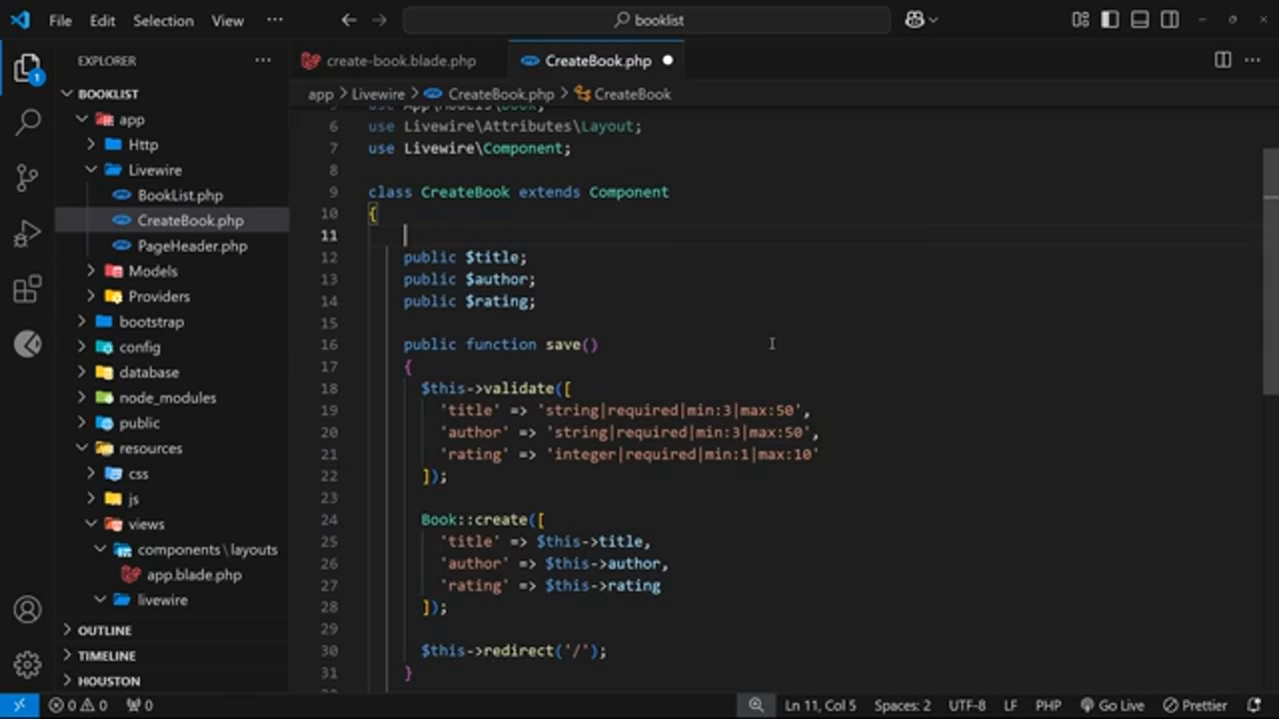Change end of line sequence LF

pyautogui.click(x=1010, y=705)
